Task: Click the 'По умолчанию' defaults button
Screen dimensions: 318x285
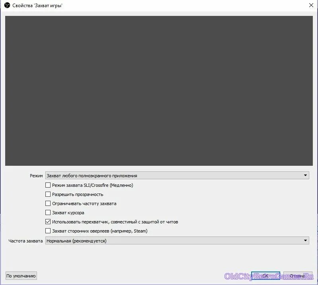Action: [x=21, y=276]
